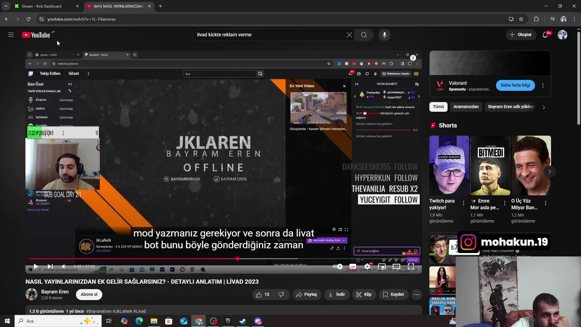Open Chrome tab search dropdown
The image size is (581, 327).
[x=6, y=6]
